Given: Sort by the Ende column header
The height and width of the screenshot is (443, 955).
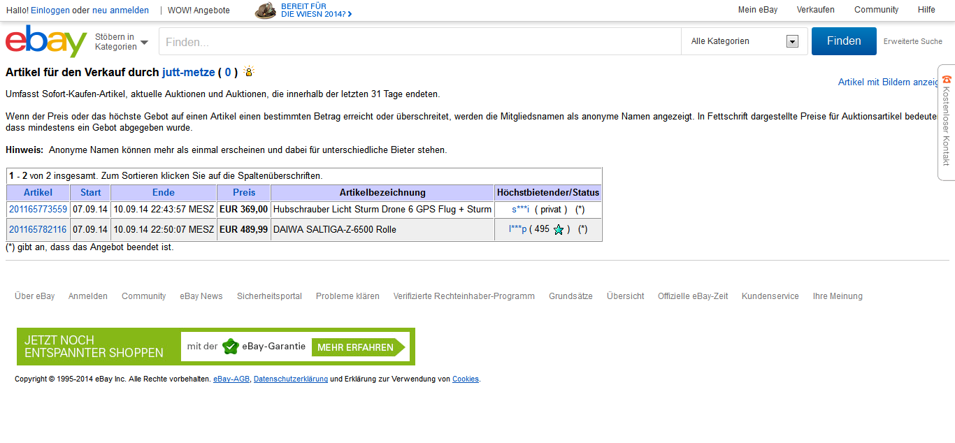Looking at the screenshot, I should pyautogui.click(x=164, y=192).
